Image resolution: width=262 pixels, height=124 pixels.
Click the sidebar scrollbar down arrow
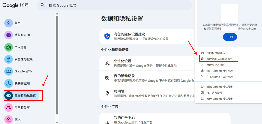click(57, 123)
